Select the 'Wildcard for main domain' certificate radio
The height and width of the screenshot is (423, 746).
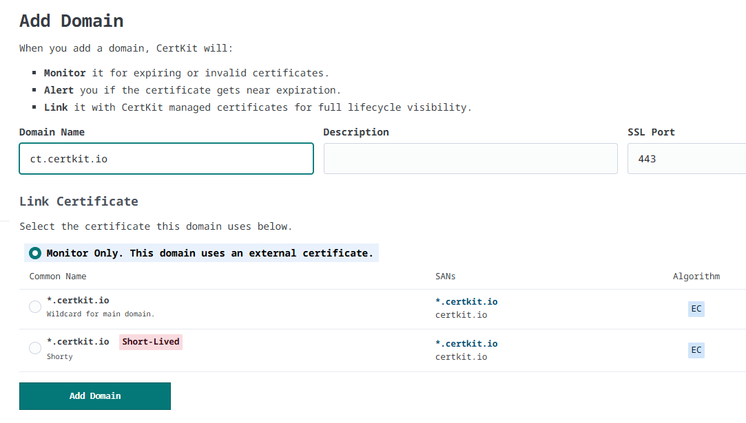[x=34, y=307]
